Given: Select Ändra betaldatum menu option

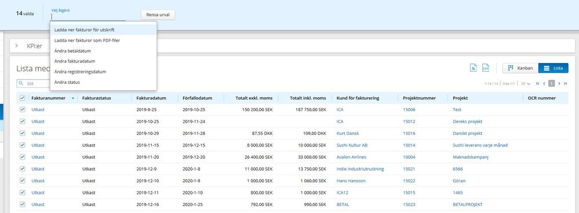Looking at the screenshot, I should pos(72,51).
